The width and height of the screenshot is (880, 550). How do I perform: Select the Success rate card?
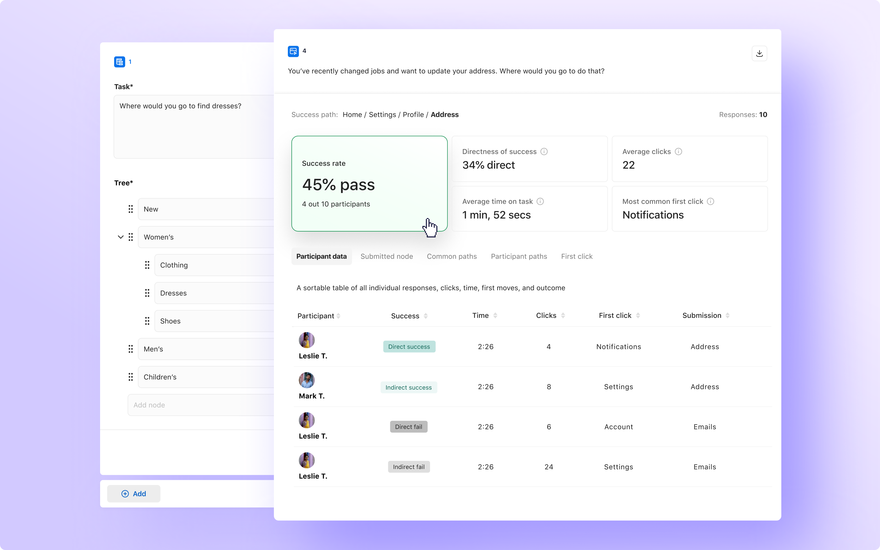(369, 184)
